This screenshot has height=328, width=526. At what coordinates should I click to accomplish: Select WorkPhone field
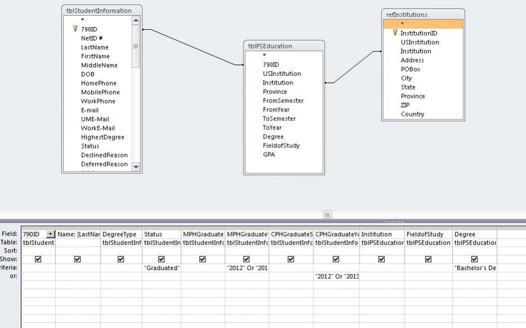point(98,101)
